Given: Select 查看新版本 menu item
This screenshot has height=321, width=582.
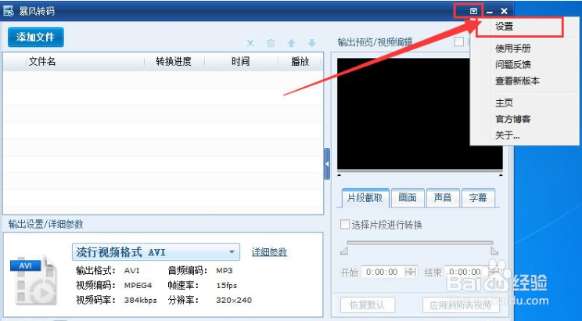Looking at the screenshot, I should pyautogui.click(x=517, y=81).
